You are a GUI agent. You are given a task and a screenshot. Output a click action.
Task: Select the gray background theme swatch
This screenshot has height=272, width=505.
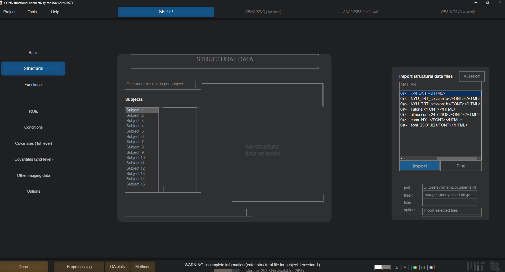pyautogui.click(x=386, y=267)
